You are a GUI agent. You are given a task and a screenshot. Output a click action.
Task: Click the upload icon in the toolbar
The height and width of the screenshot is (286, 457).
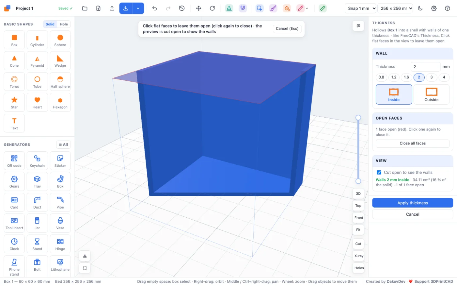pos(112,8)
